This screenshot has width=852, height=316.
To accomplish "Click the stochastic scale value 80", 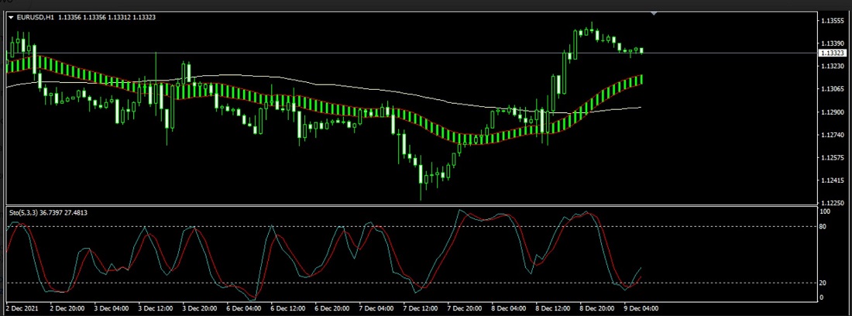I will (825, 227).
